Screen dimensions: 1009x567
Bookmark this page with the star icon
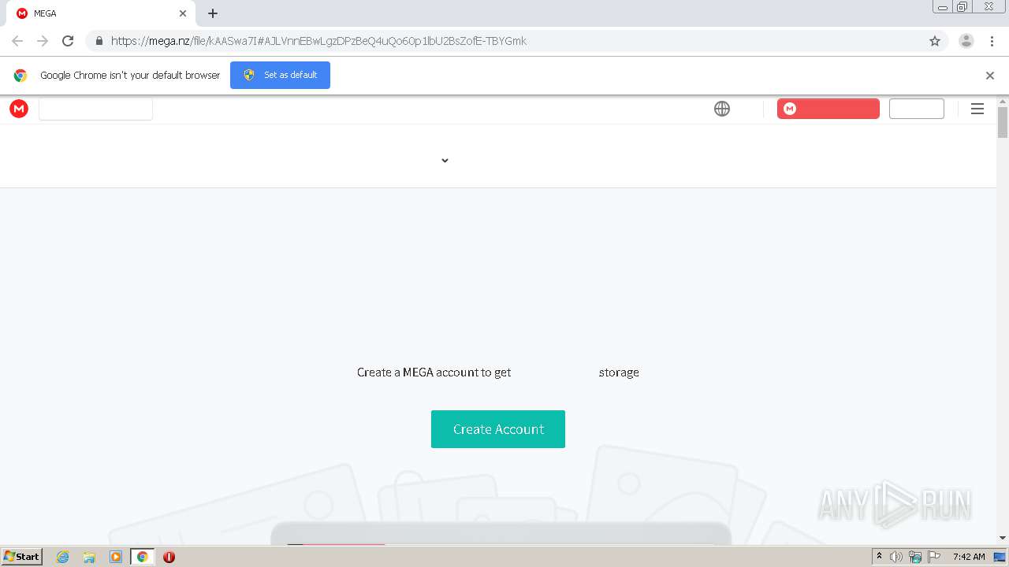(935, 41)
